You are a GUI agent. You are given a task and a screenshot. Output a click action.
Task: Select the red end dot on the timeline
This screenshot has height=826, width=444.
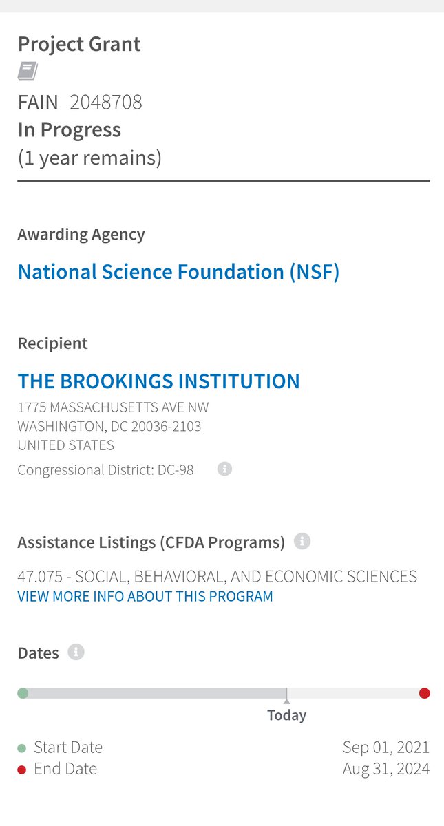[424, 693]
